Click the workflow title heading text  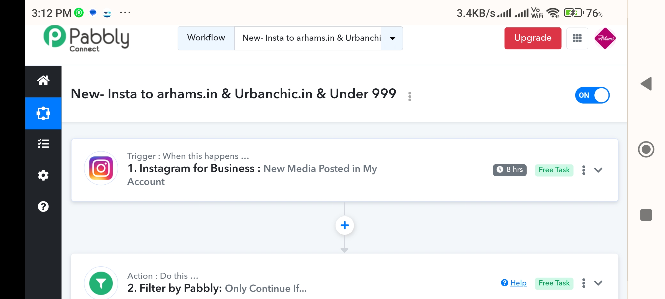[233, 94]
